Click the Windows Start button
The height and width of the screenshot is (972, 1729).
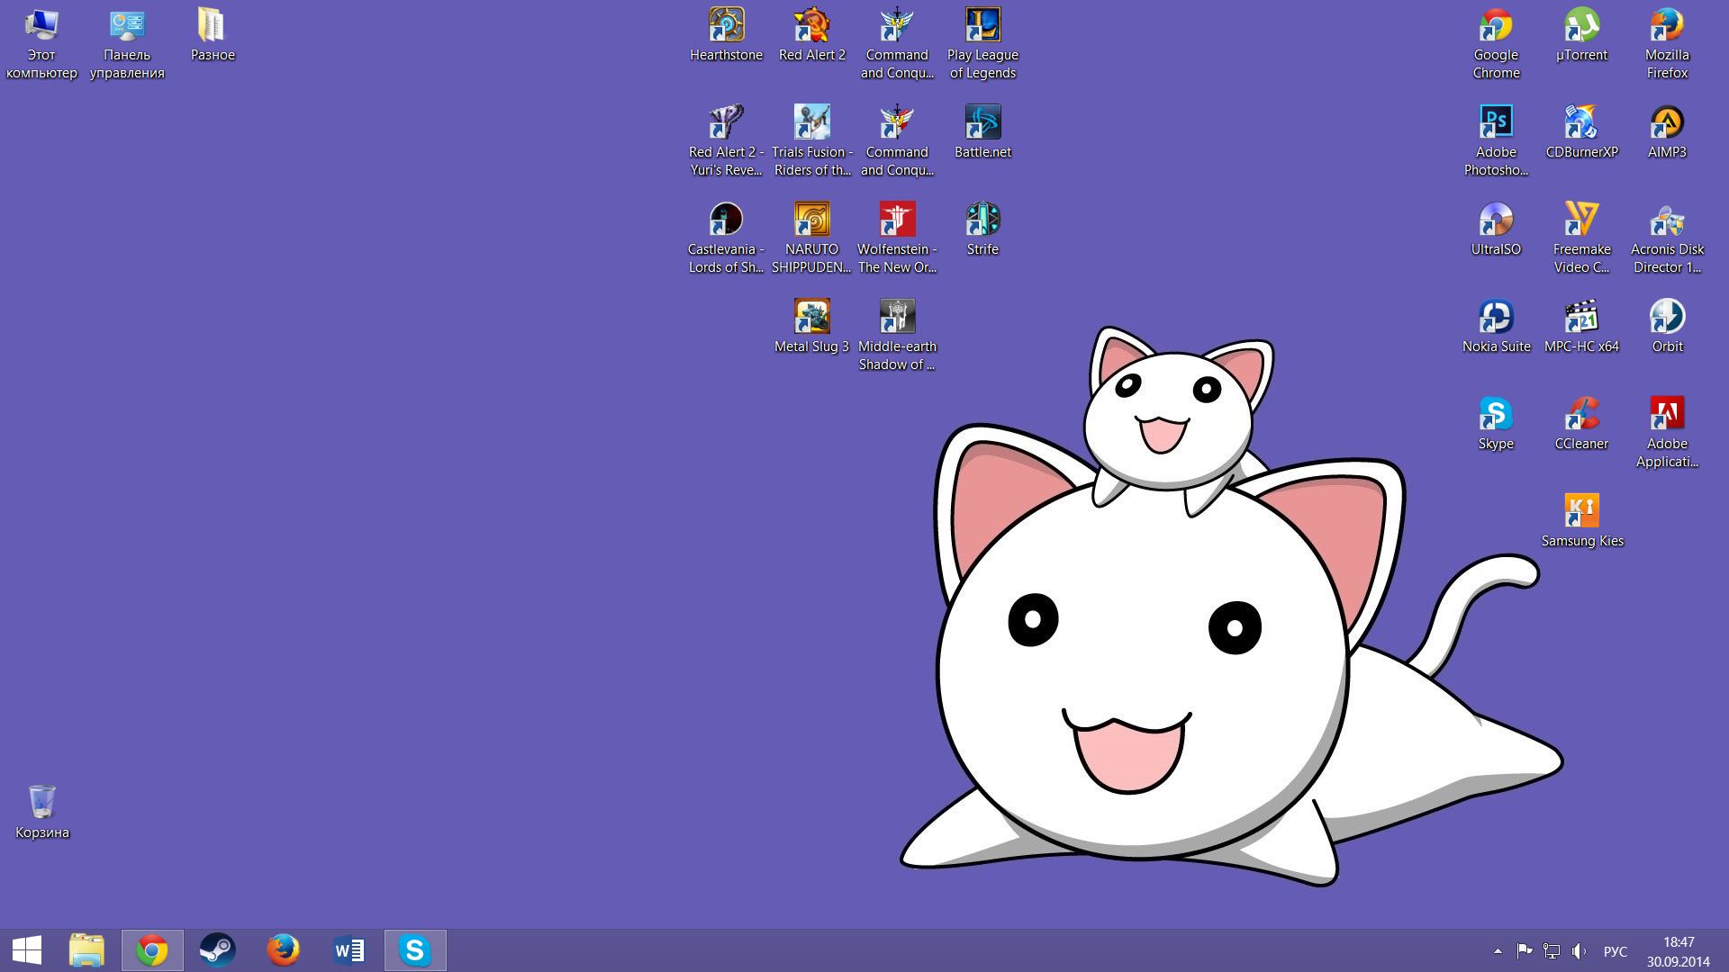pos(27,950)
